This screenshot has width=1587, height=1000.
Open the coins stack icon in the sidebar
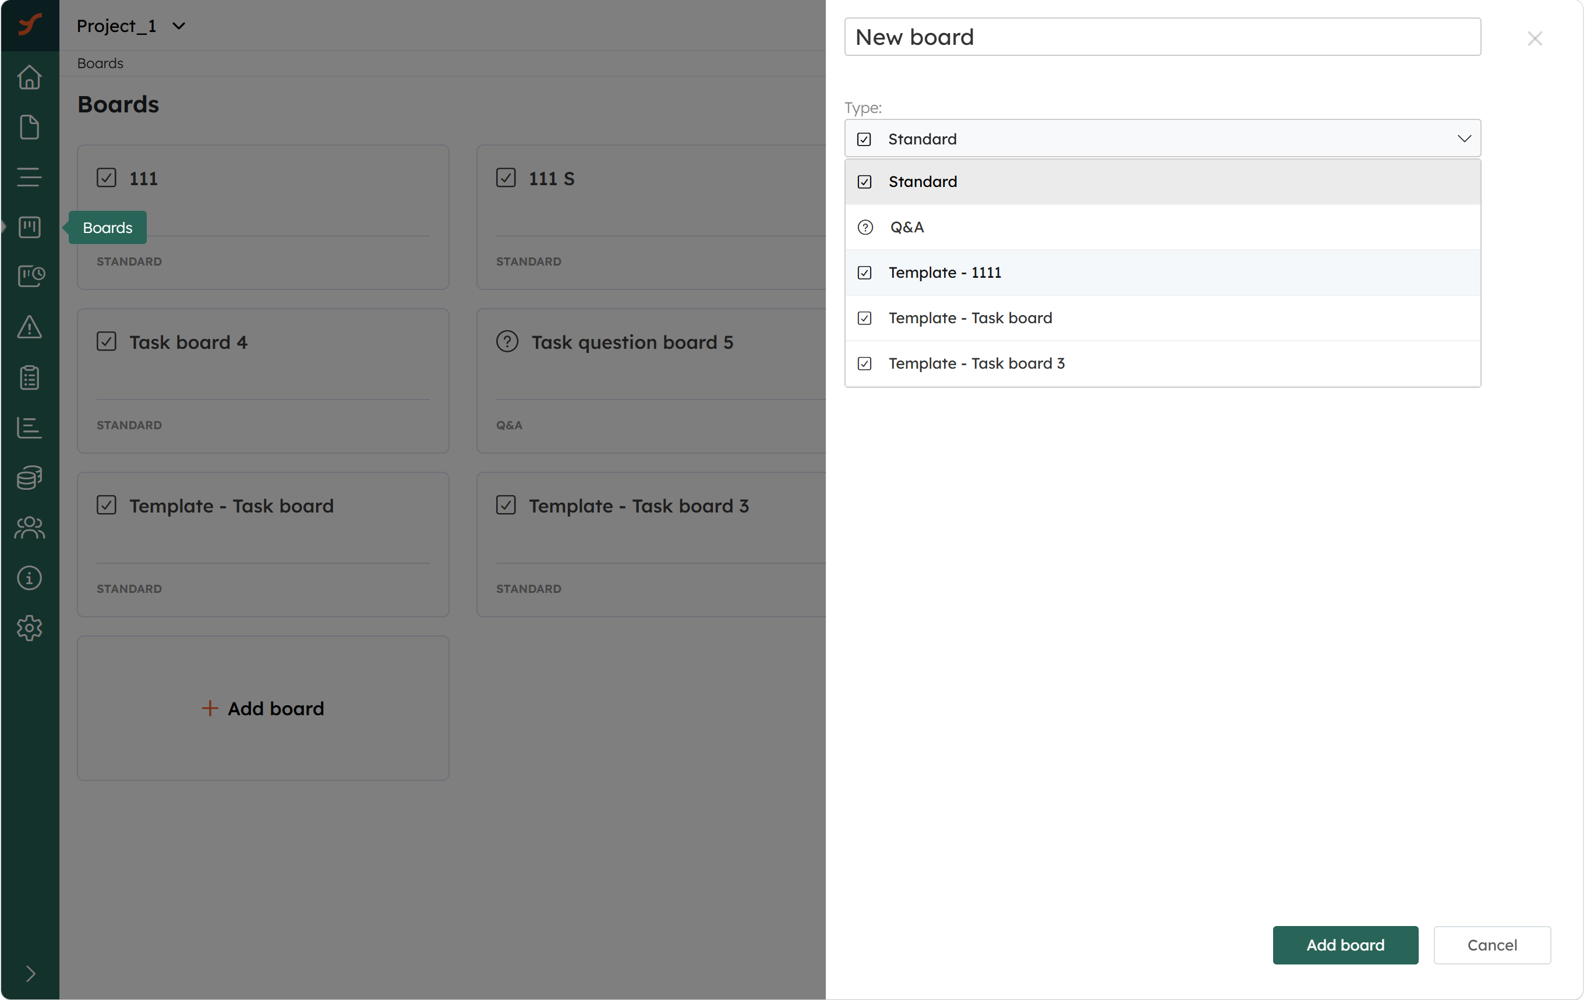(x=30, y=478)
